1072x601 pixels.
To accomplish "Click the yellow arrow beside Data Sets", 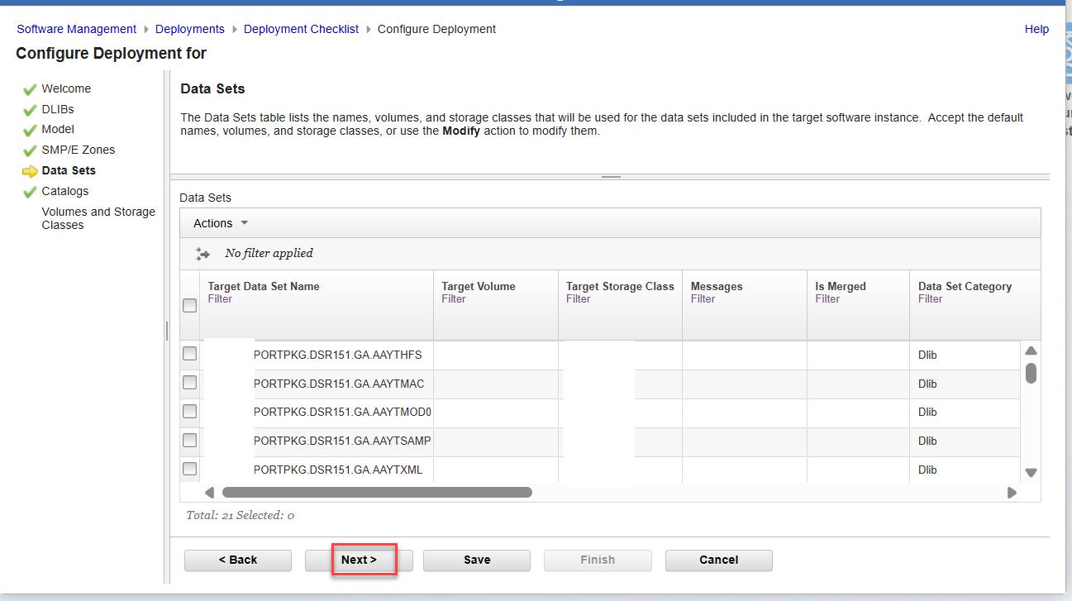I will [30, 171].
